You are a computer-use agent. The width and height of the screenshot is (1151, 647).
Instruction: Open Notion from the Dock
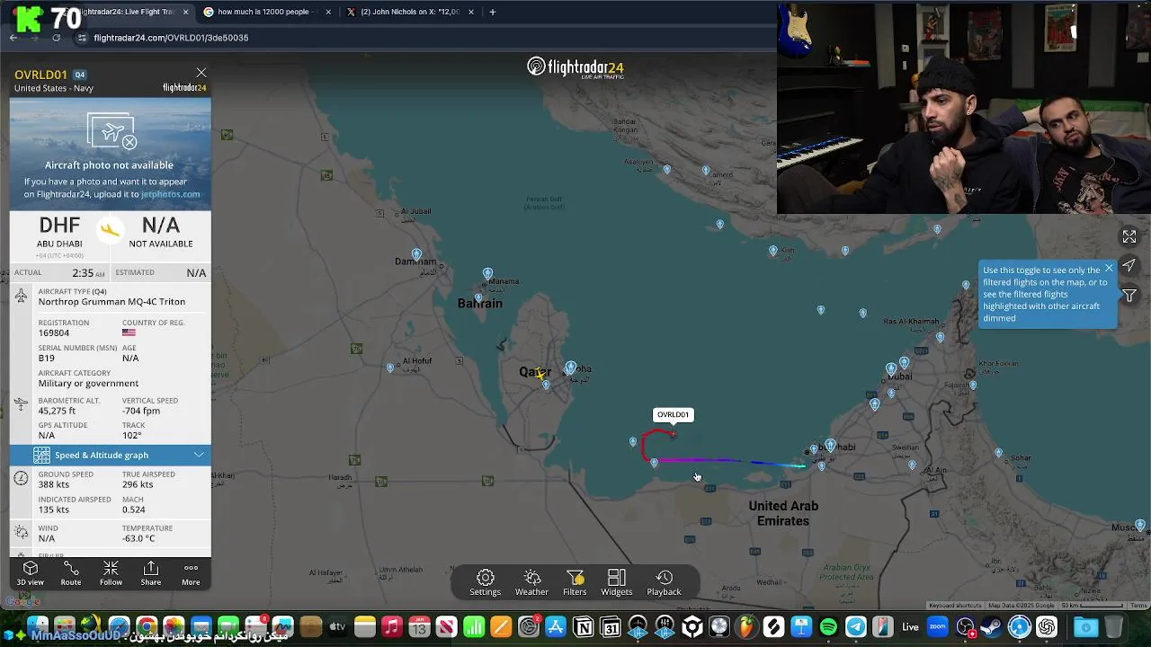(x=583, y=627)
